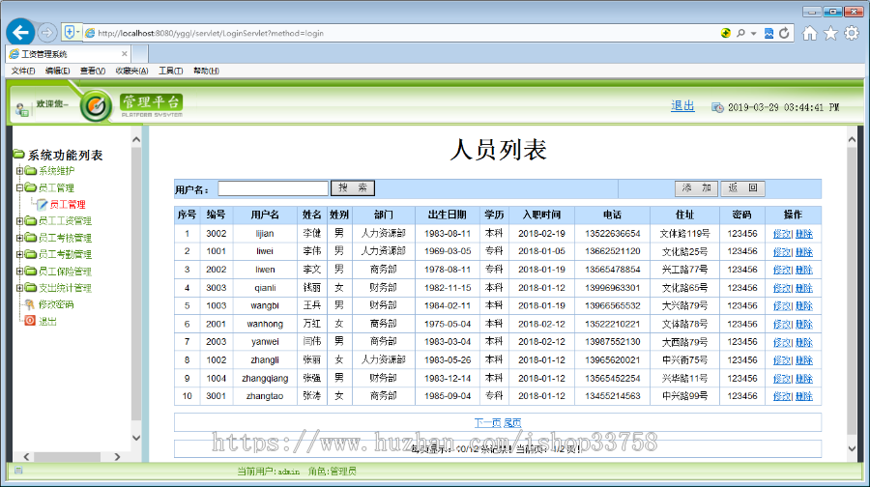The width and height of the screenshot is (870, 487).
Task: Open the address bar search dropdown arrow
Action: (753, 34)
